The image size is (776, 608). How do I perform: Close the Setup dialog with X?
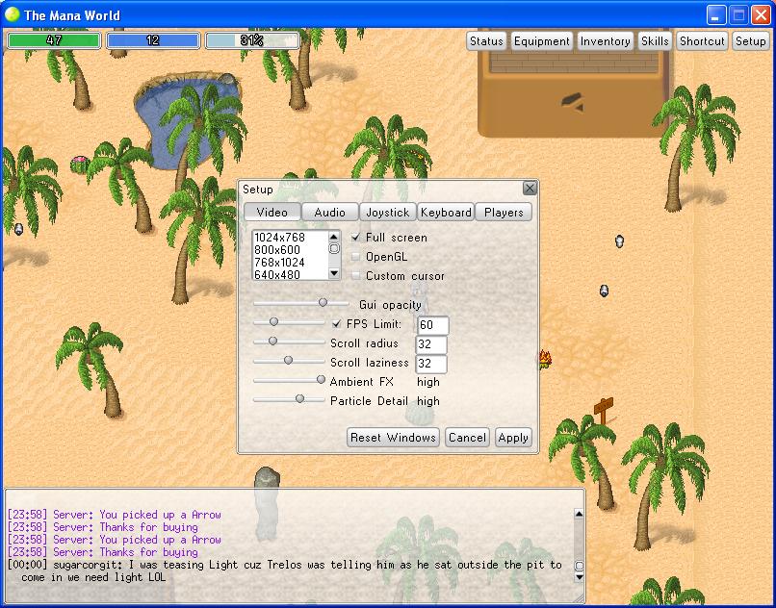tap(530, 188)
